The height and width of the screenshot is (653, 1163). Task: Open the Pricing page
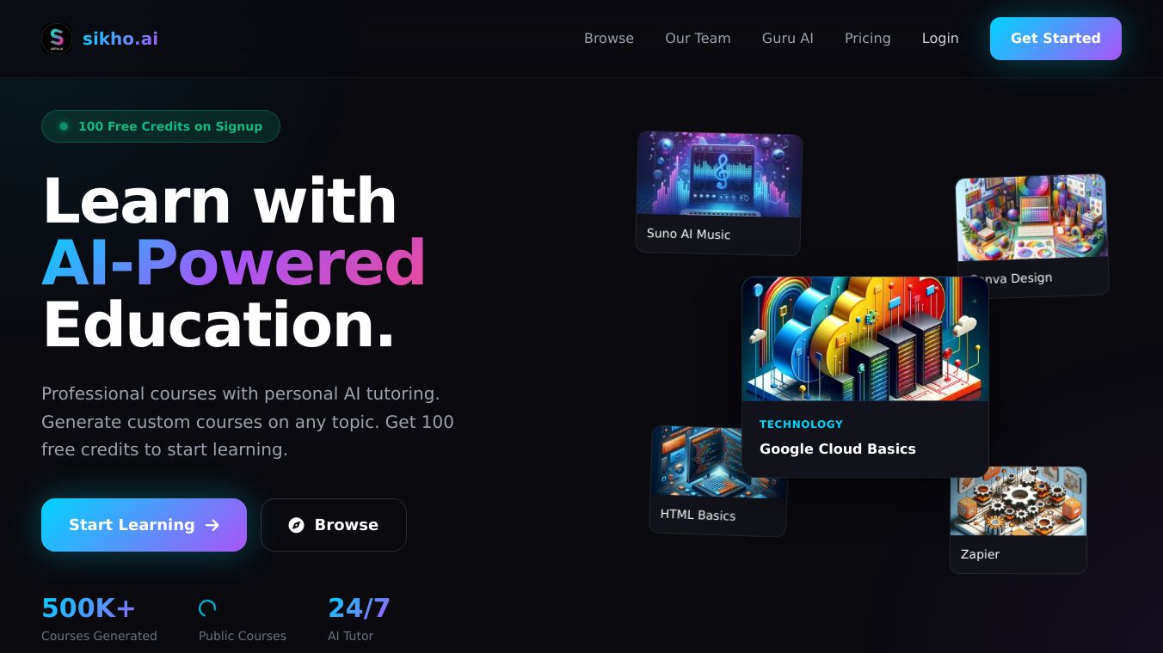pyautogui.click(x=868, y=39)
